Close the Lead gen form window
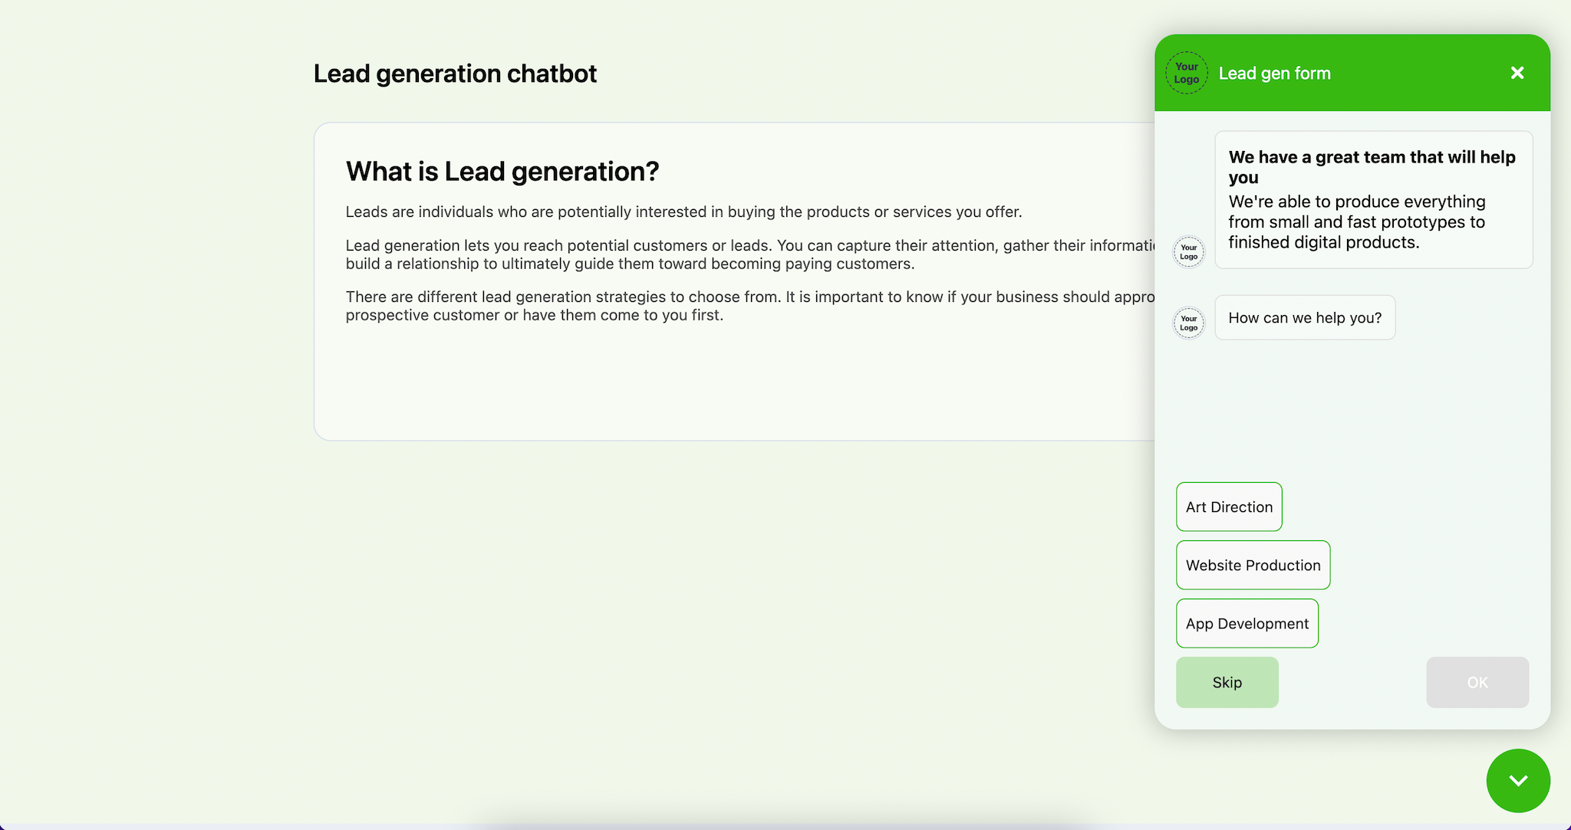This screenshot has height=830, width=1571. click(1517, 73)
